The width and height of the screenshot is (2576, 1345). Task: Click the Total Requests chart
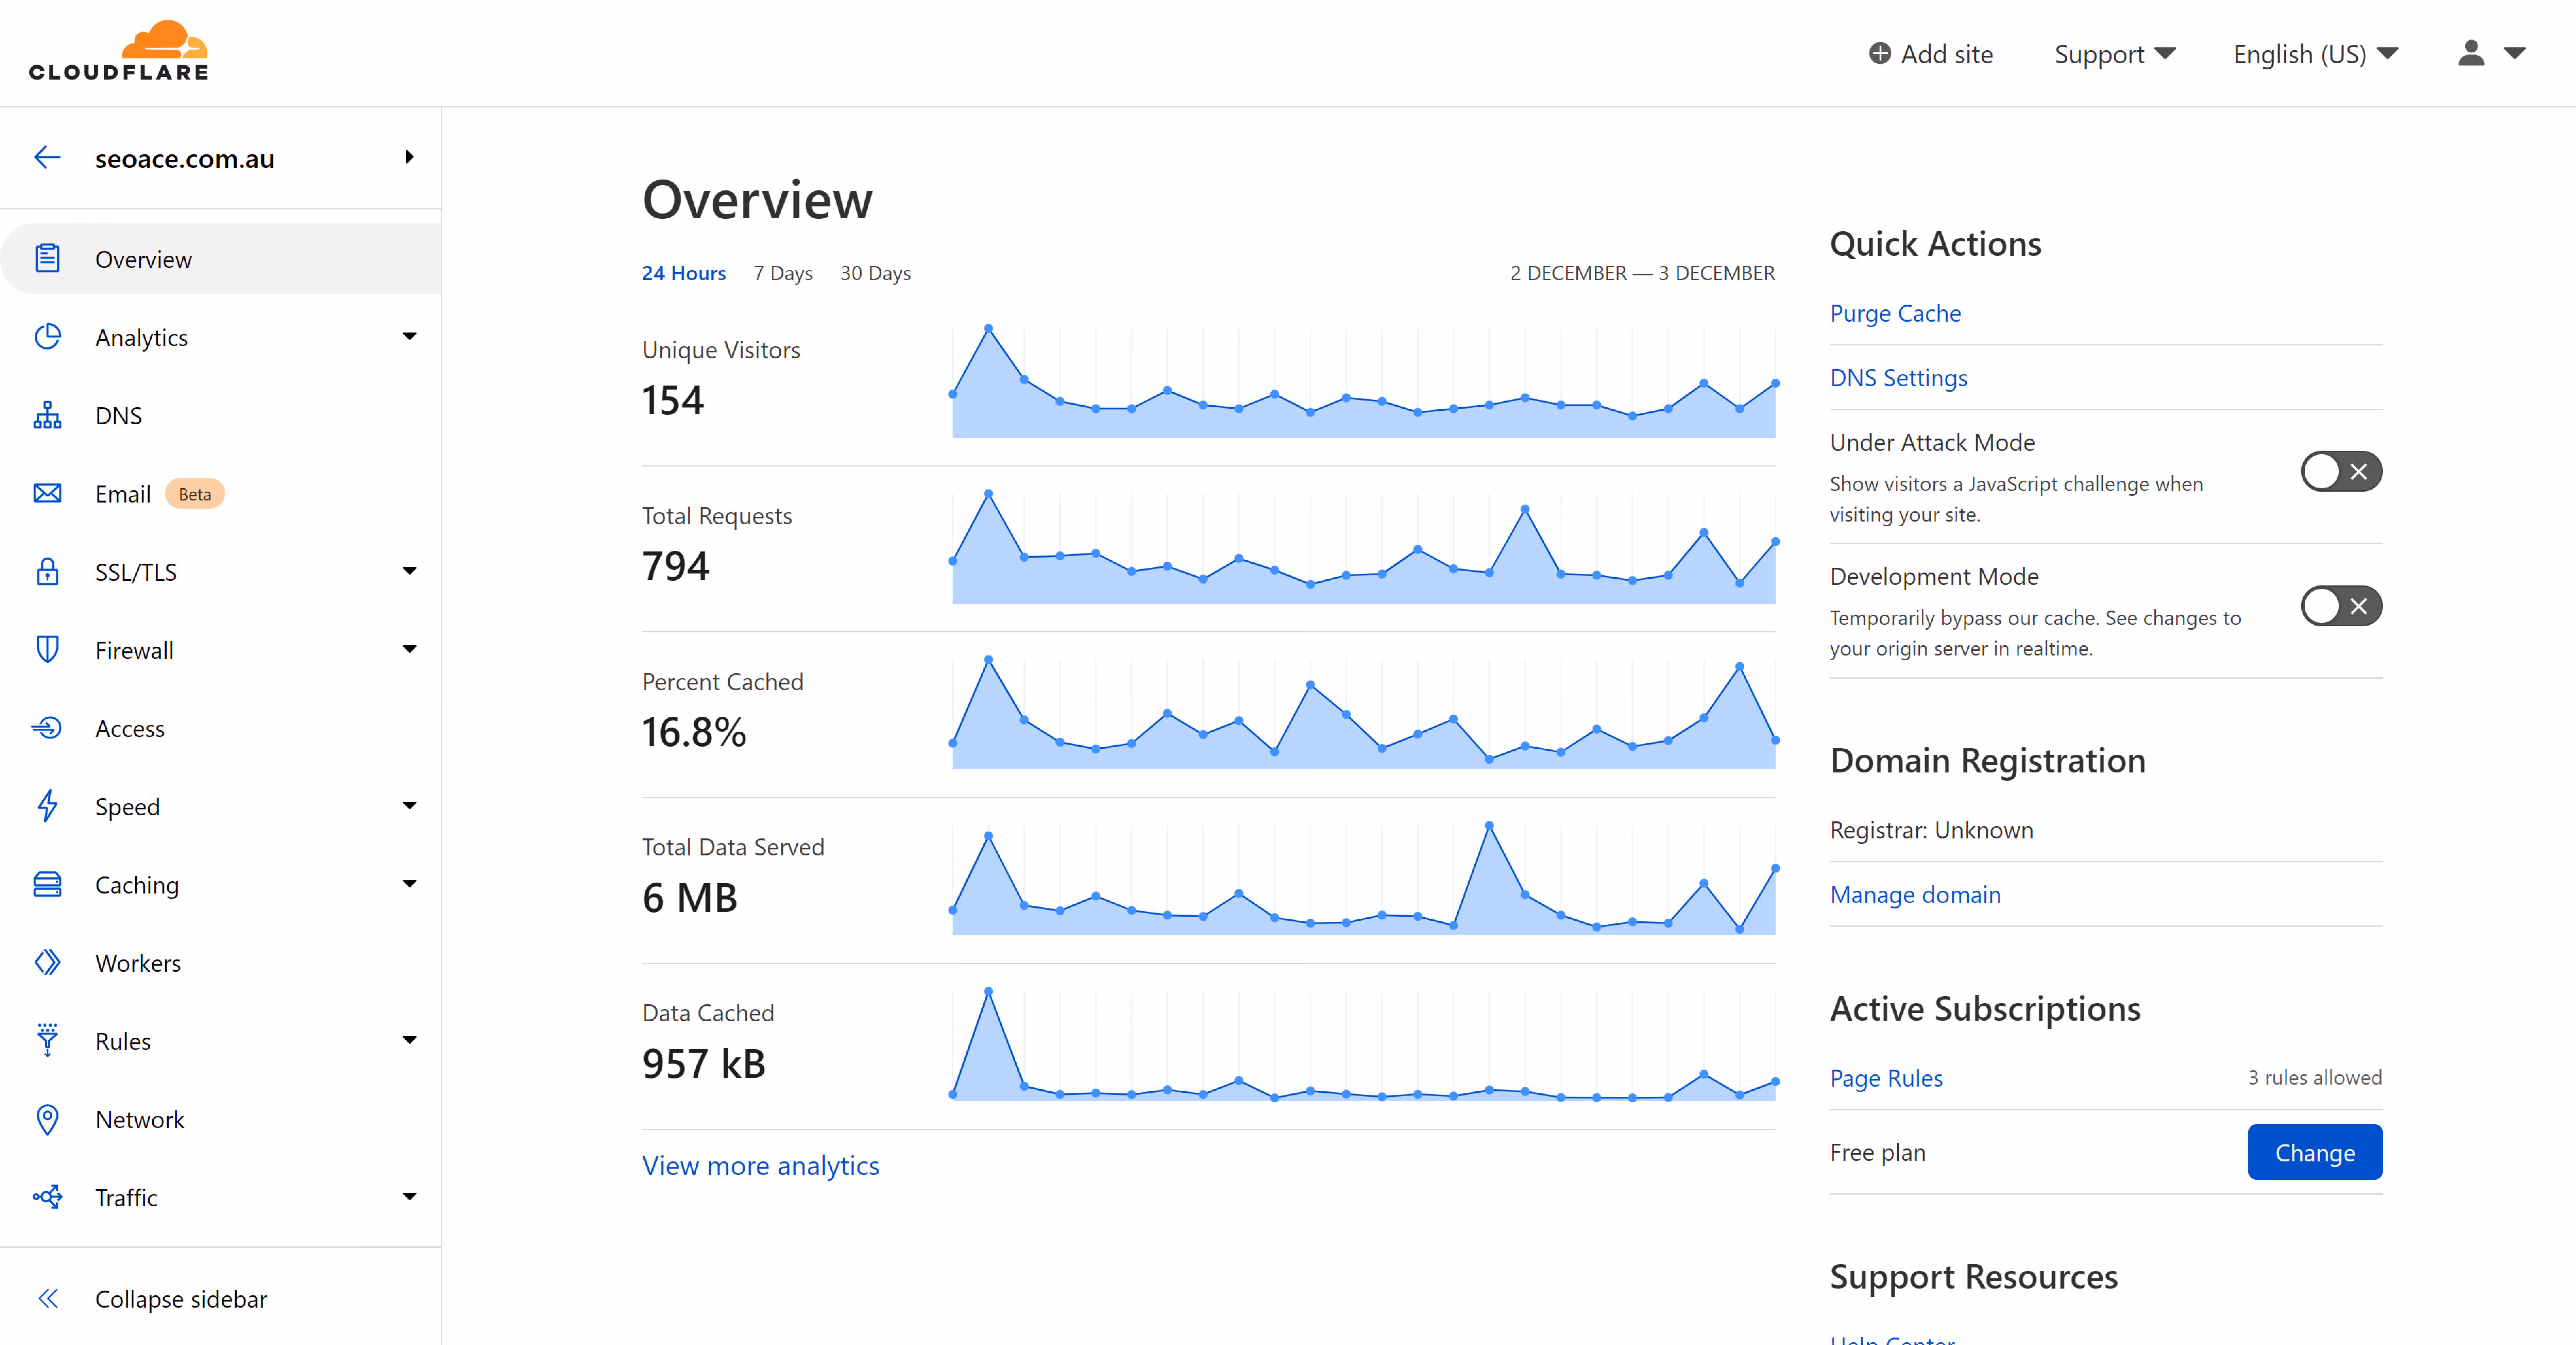pos(1364,548)
